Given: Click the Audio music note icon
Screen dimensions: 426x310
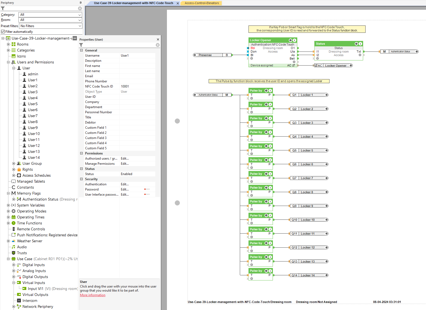Looking at the screenshot, I should click(14, 247).
